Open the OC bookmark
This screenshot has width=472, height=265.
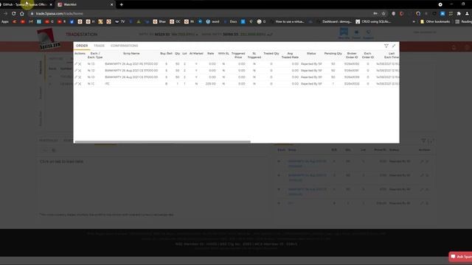tap(176, 21)
